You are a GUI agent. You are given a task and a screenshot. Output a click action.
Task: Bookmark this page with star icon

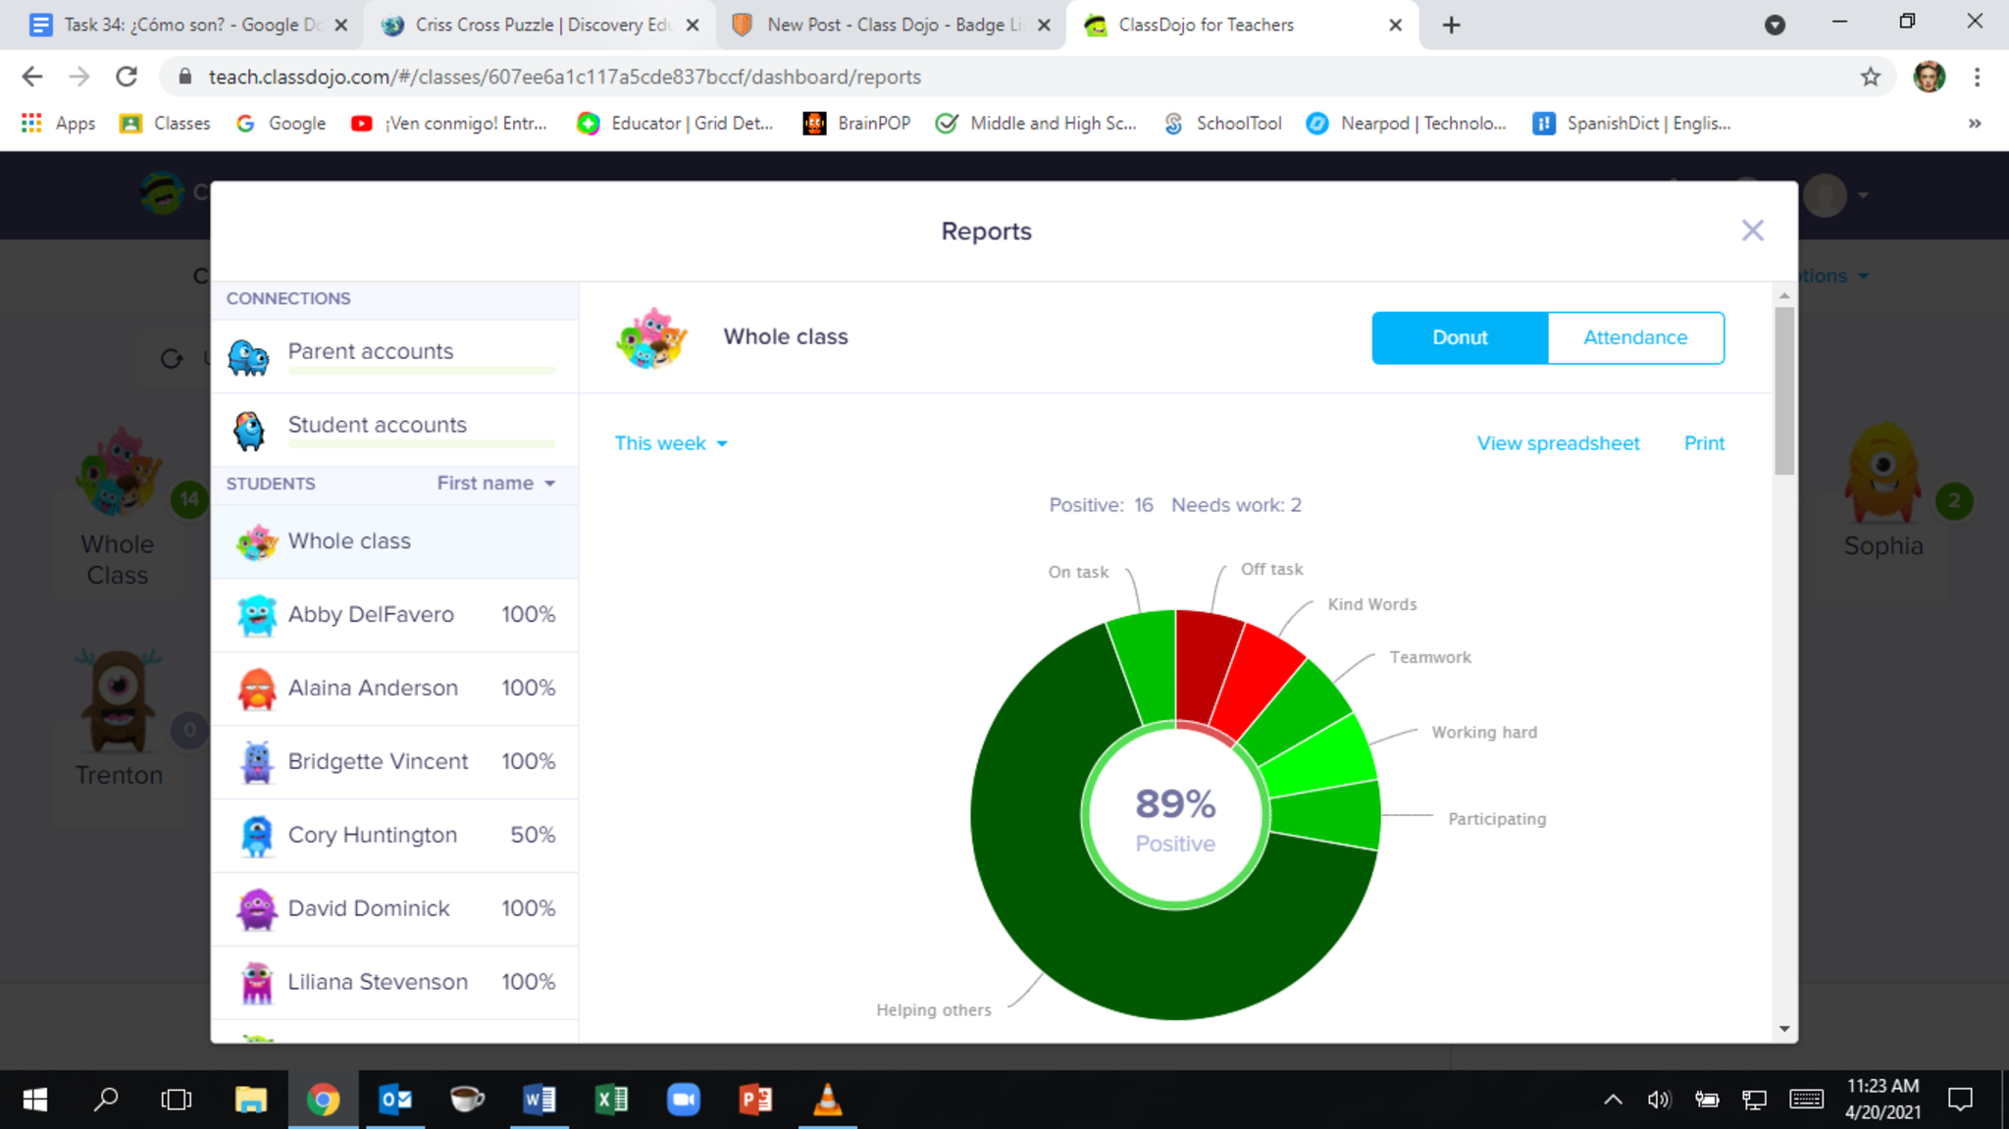click(1870, 77)
